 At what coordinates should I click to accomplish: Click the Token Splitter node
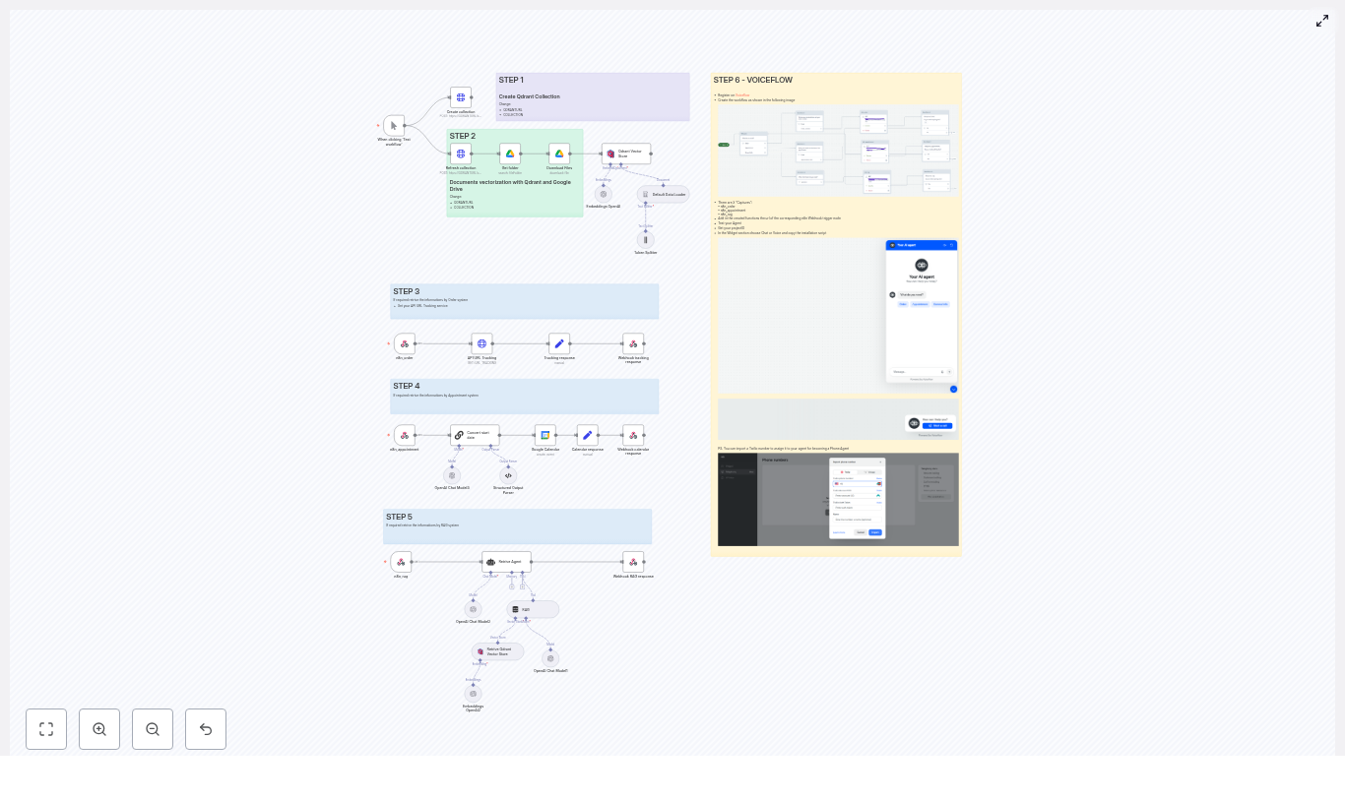[646, 239]
